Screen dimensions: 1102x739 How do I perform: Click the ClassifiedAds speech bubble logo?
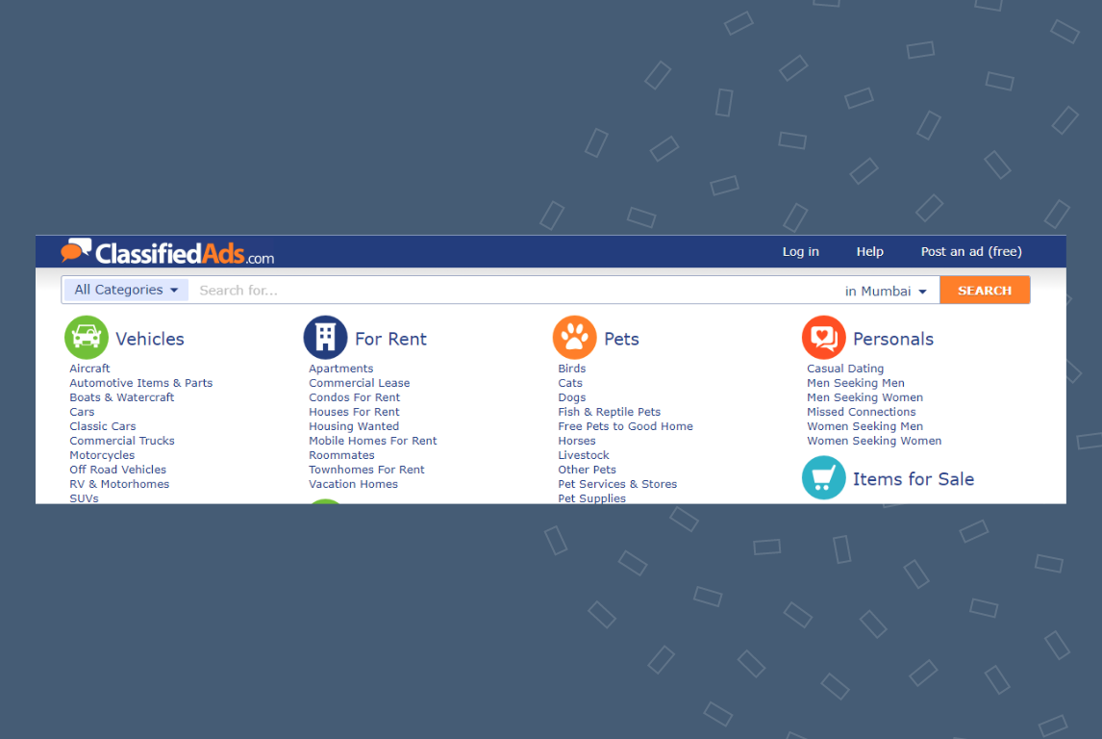pyautogui.click(x=77, y=251)
